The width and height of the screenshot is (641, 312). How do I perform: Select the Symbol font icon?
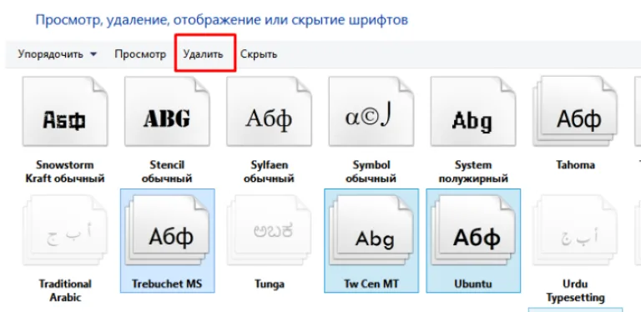coord(371,112)
